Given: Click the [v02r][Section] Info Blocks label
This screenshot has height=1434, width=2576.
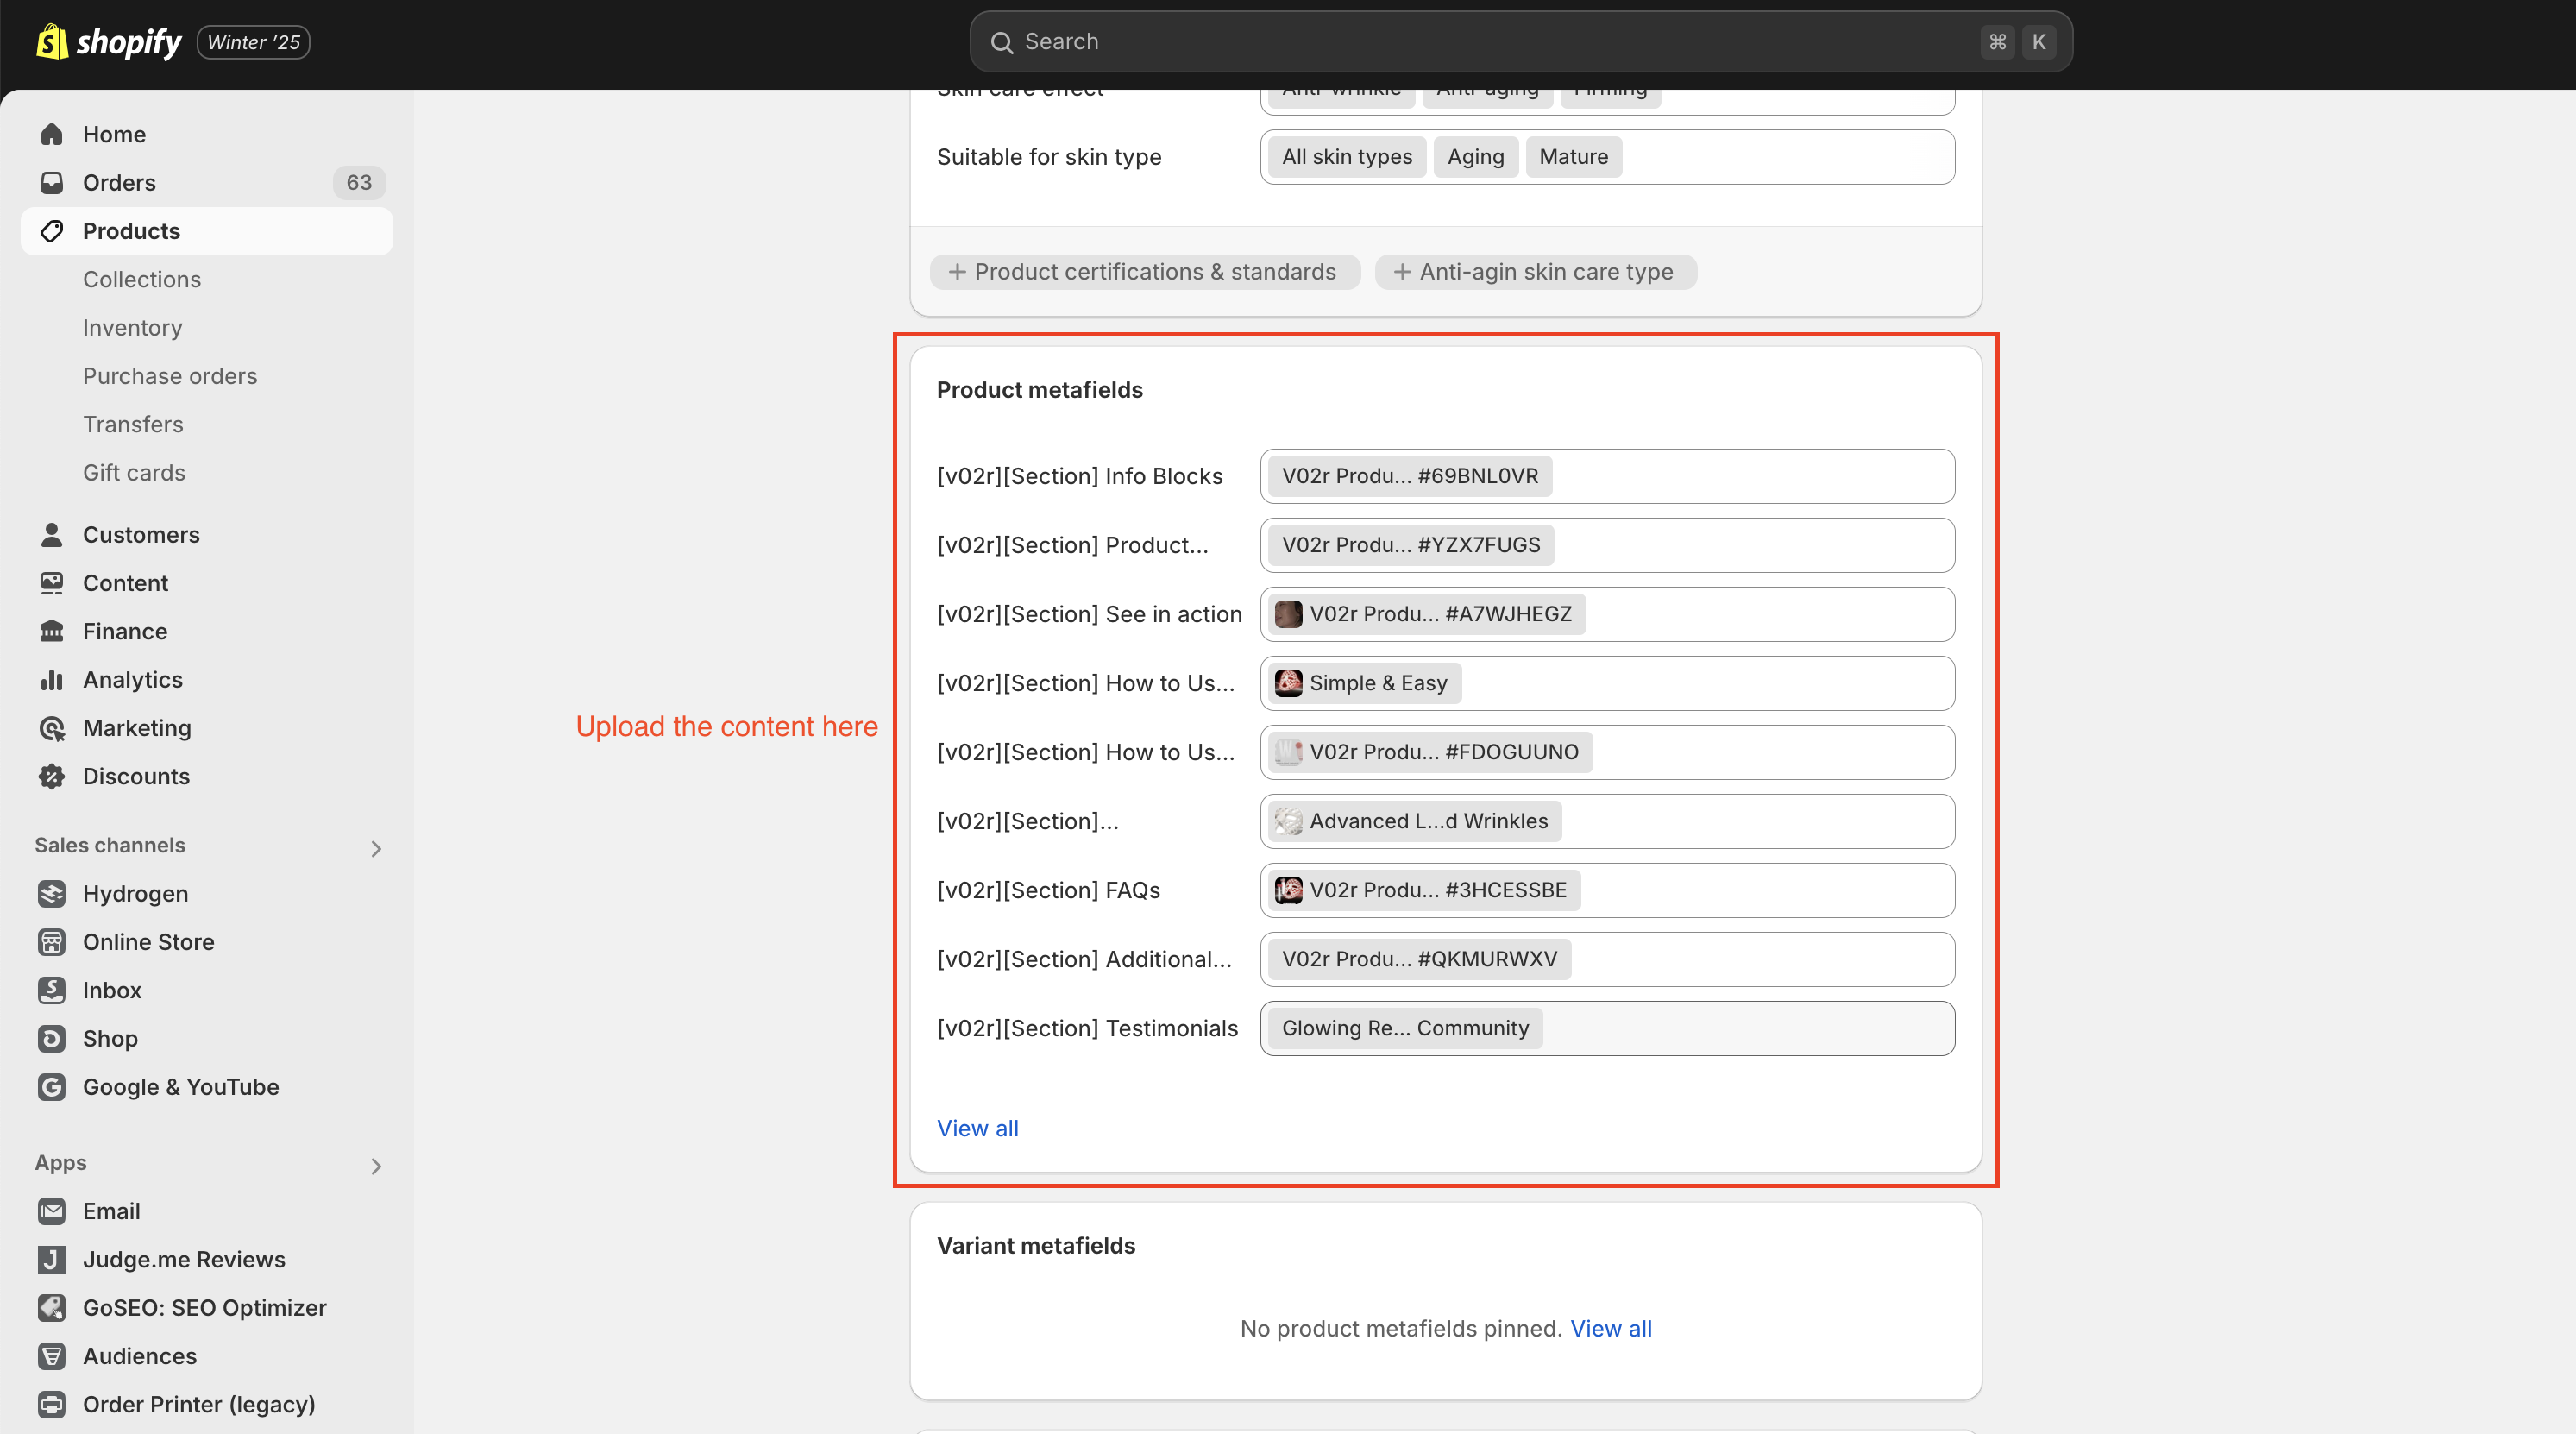Looking at the screenshot, I should (x=1079, y=476).
